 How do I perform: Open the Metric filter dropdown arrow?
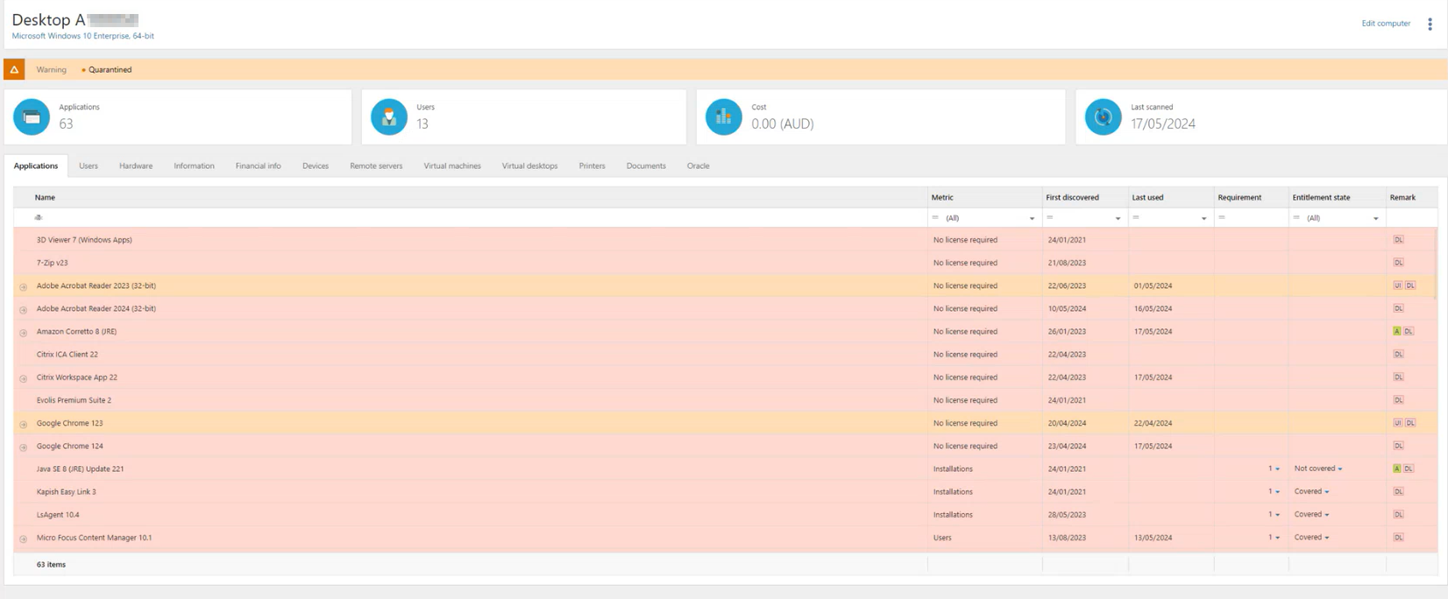pyautogui.click(x=1032, y=218)
